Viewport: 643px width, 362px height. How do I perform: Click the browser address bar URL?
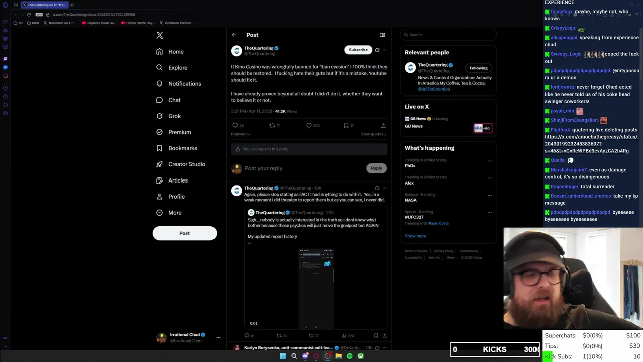click(93, 14)
